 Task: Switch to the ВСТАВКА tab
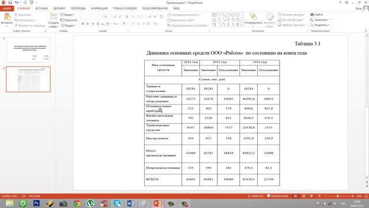coord(42,8)
